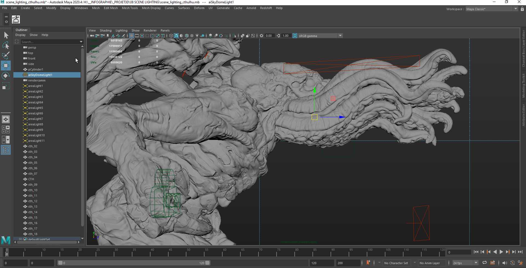The width and height of the screenshot is (526, 268).
Task: Toggle use all lights
Action: pyautogui.click(x=197, y=36)
